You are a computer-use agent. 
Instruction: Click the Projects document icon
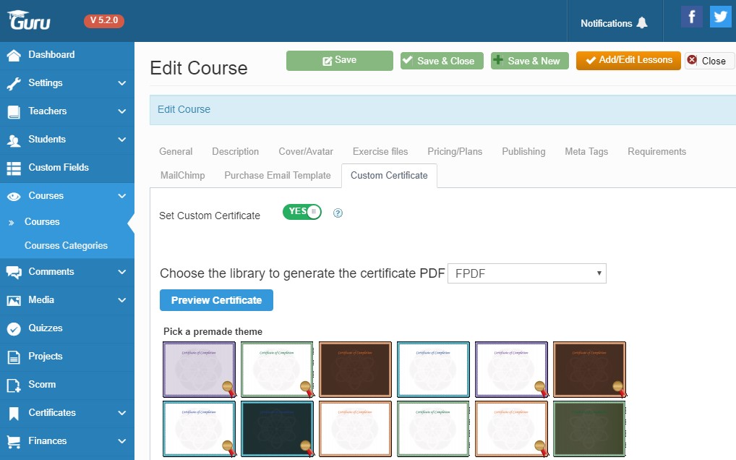pos(14,357)
